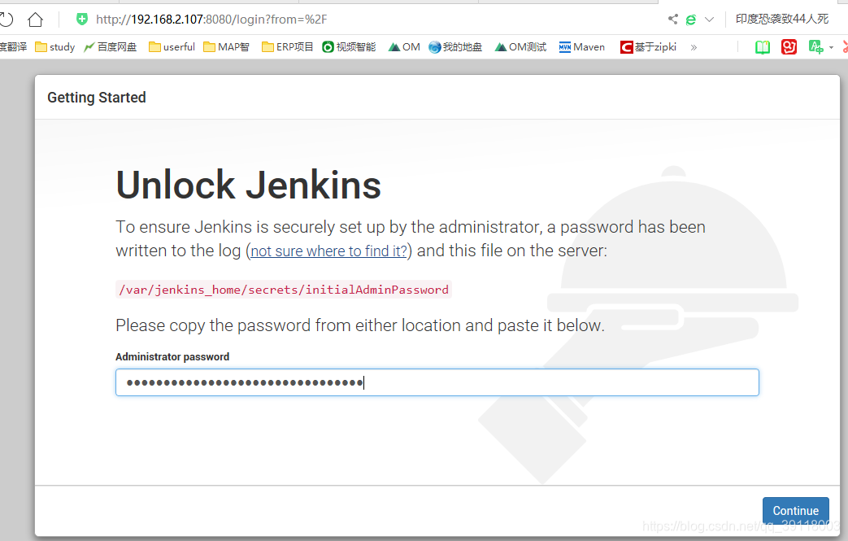The image size is (848, 541).
Task: Open the MAP智 bookmark folder
Action: point(227,47)
